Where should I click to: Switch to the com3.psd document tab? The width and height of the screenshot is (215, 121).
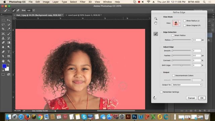85,15
